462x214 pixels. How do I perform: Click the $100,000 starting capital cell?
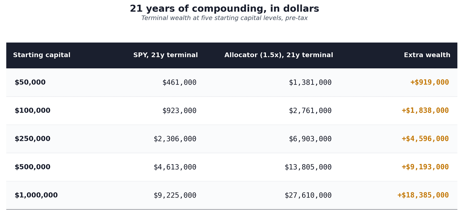[x=32, y=111]
